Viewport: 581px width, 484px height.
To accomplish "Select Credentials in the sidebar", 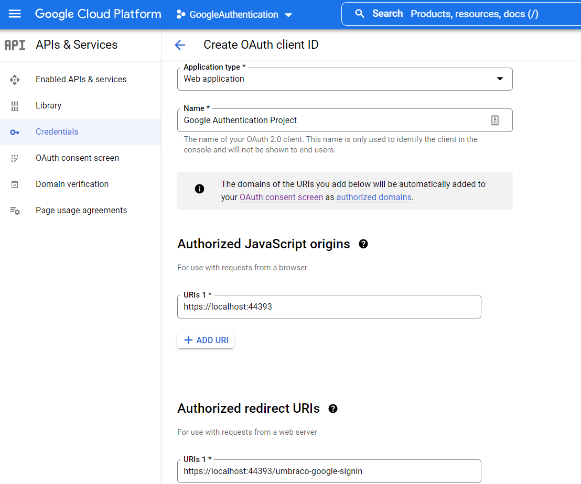I will 81,131.
